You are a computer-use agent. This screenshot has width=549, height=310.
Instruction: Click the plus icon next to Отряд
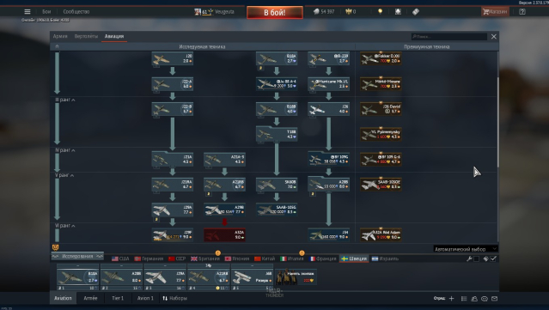point(451,299)
